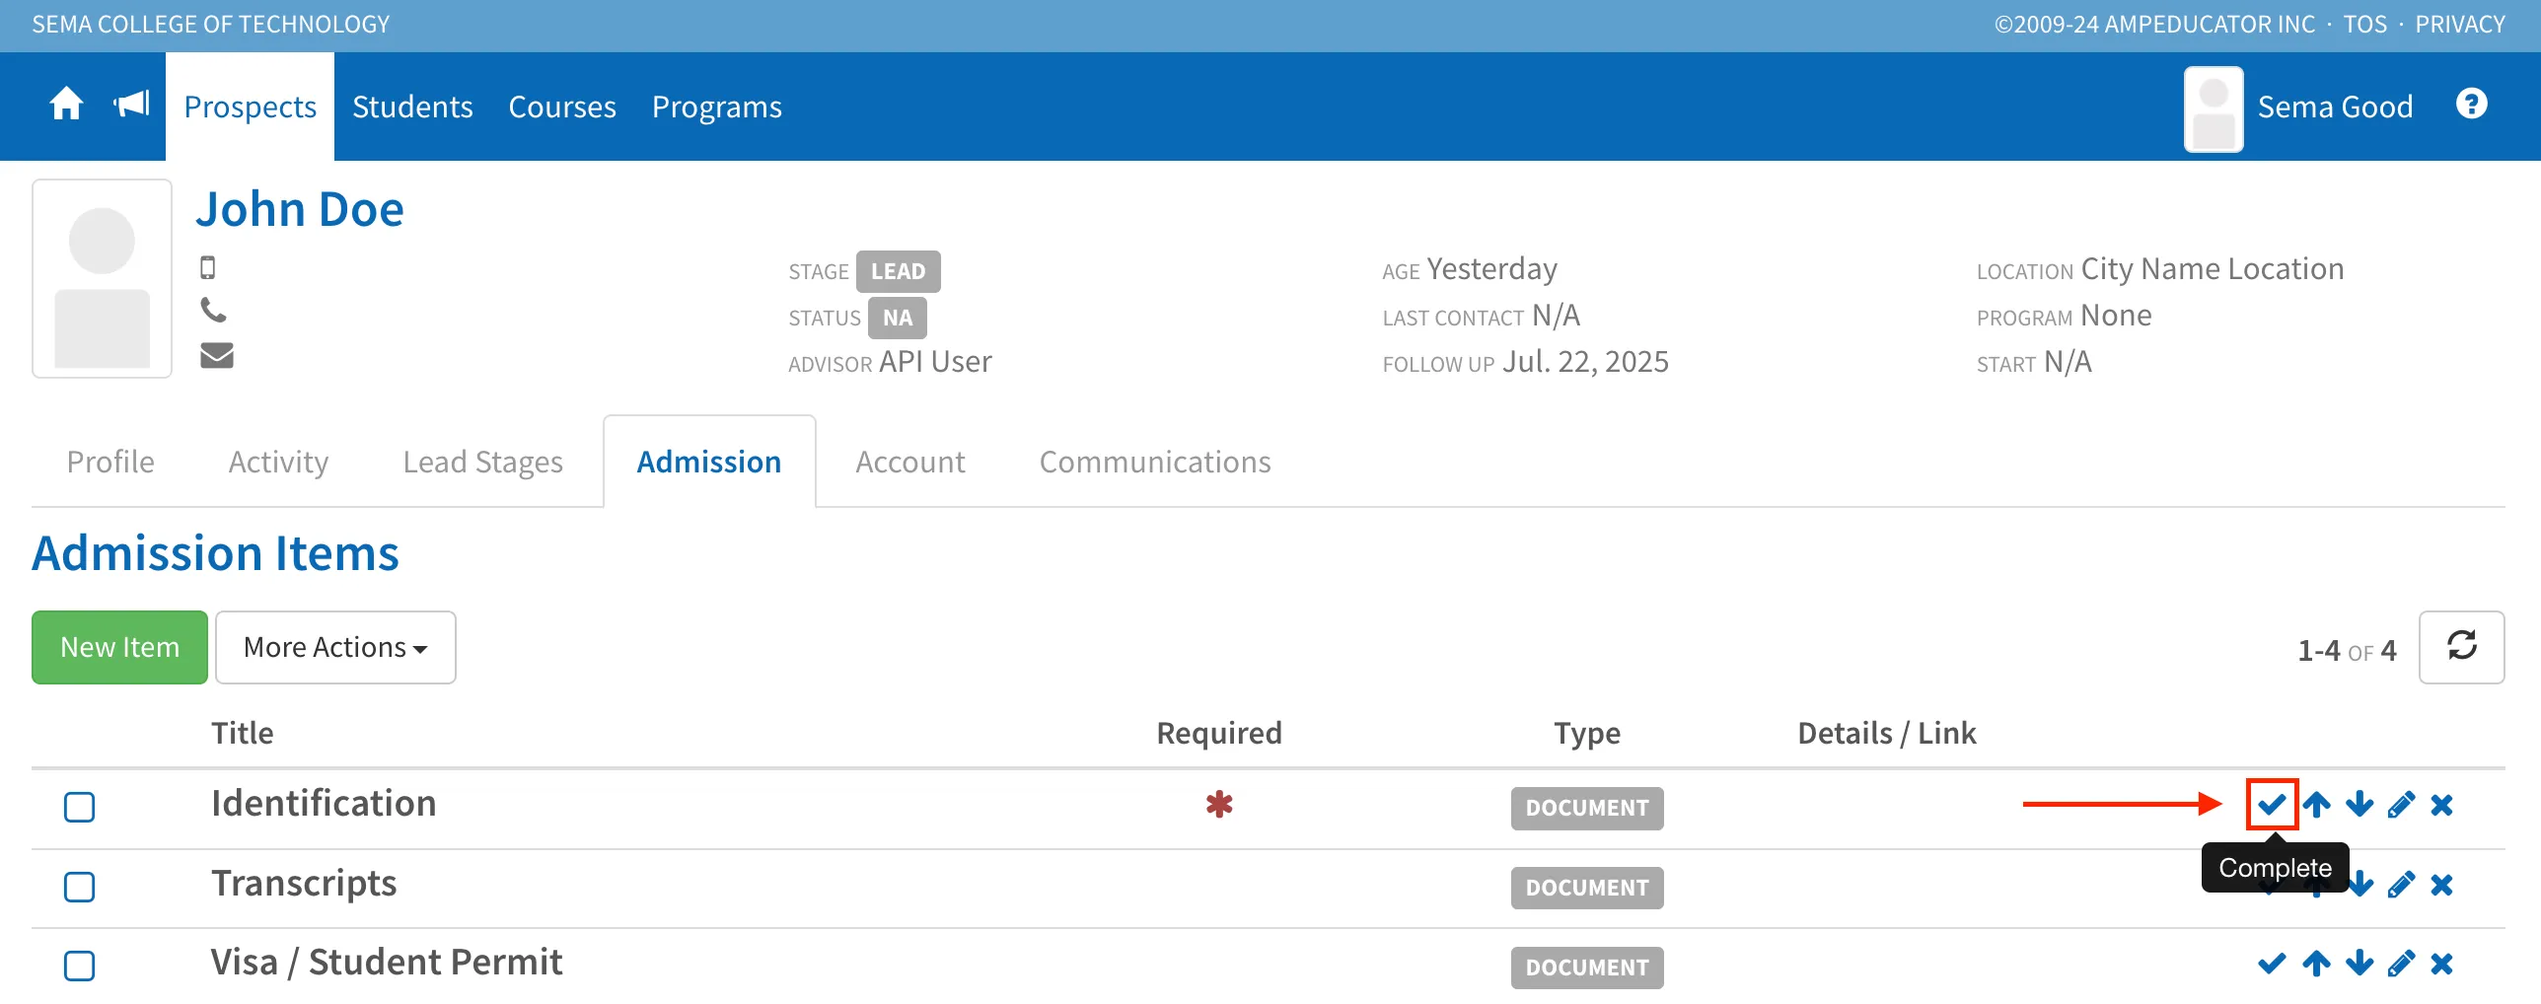Mark Identification item as complete
Image resolution: width=2541 pixels, height=1004 pixels.
2272,805
